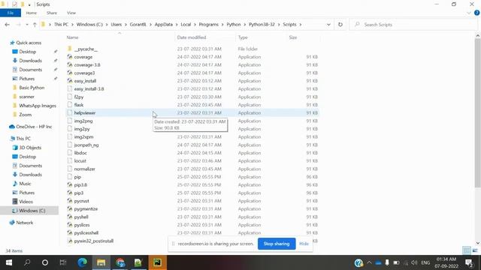The image size is (481, 270).
Task: Open 3D Objects in sidebar
Action: tap(30, 148)
